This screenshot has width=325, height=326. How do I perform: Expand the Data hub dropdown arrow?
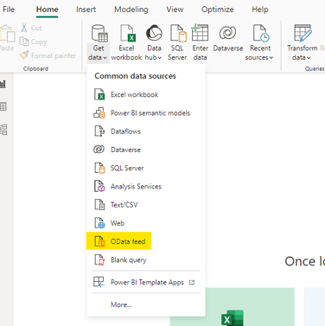click(160, 58)
